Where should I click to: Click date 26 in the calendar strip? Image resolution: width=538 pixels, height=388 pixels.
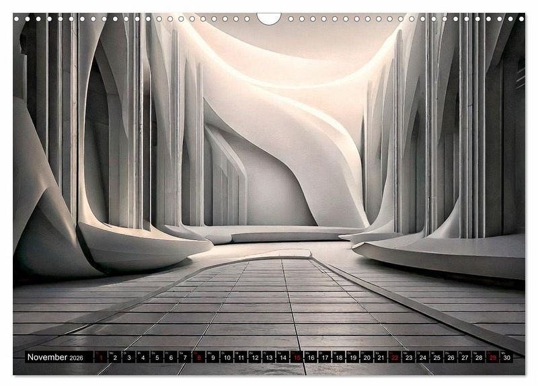pyautogui.click(x=451, y=358)
